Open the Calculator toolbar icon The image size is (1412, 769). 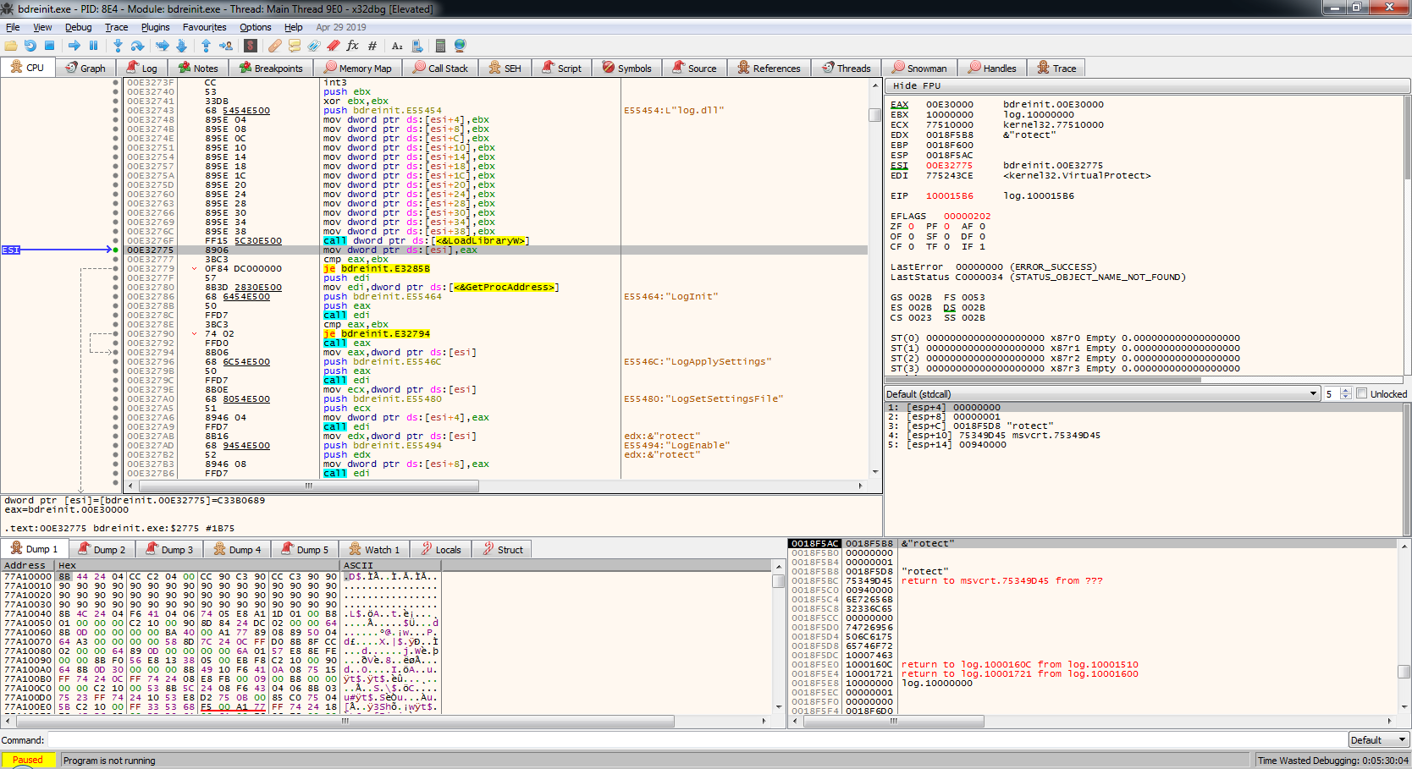(x=440, y=46)
